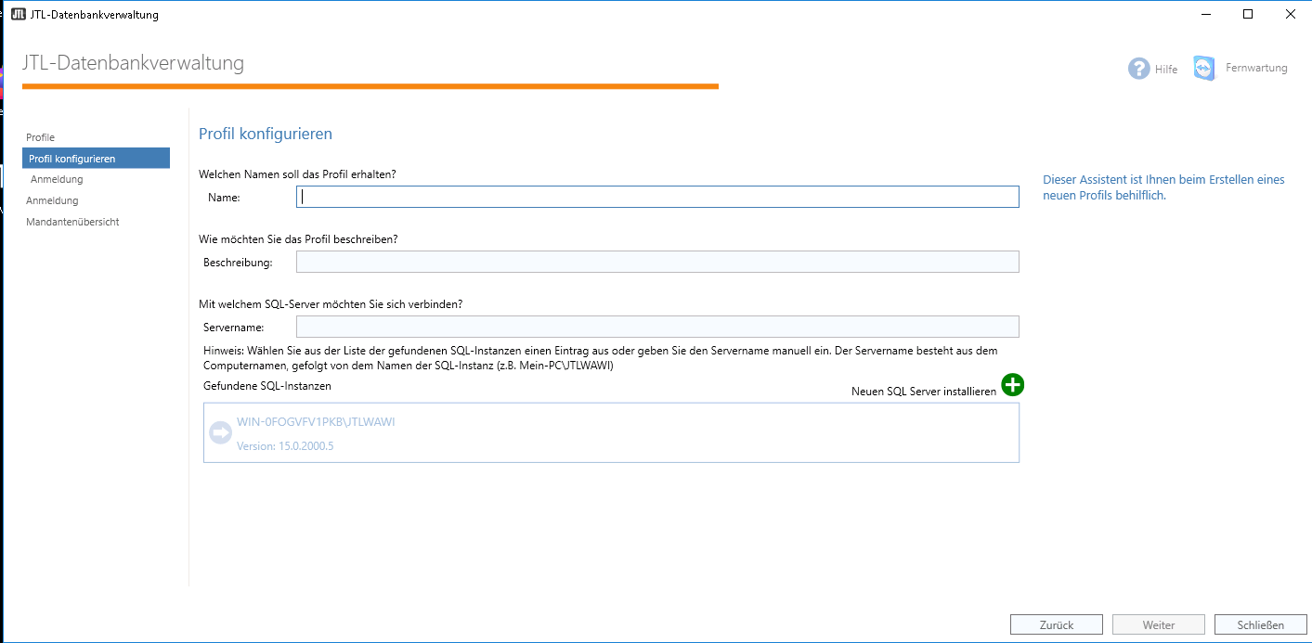Click Hilfe label in header
Screen dimensions: 1312x643
[1166, 70]
